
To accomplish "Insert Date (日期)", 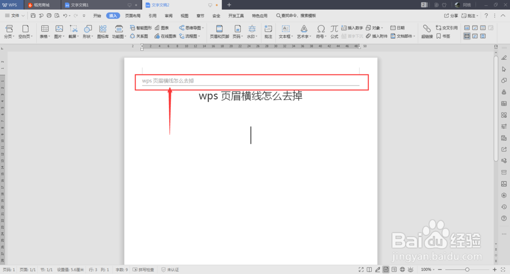I will tap(397, 28).
